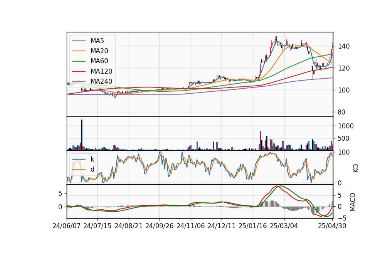Click the 24/07/15 date label
This screenshot has width=370, height=266.
98,226
